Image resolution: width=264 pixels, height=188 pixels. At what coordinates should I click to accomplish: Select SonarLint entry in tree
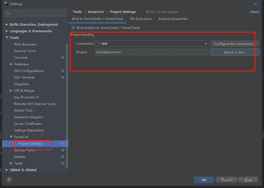21,137
